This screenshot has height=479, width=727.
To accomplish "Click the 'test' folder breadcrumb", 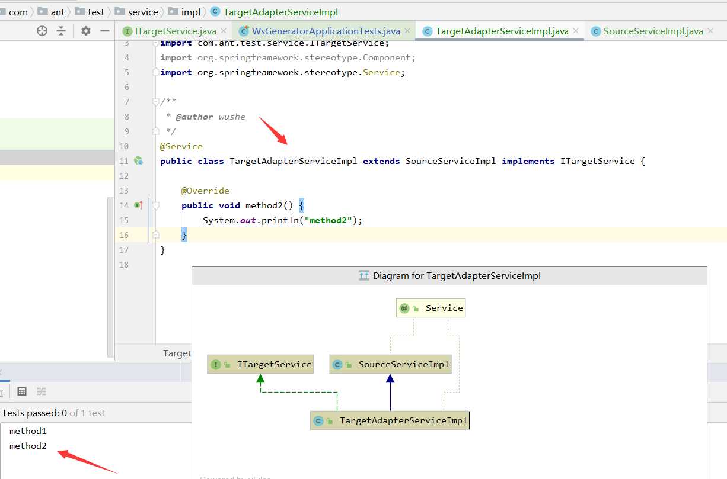I will (90, 12).
